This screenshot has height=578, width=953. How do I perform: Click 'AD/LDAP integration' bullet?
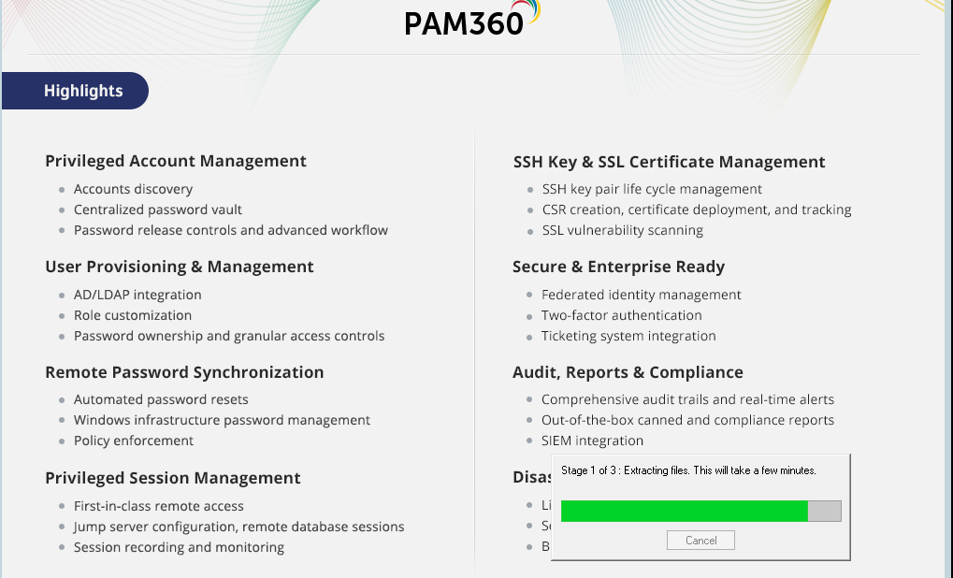137,295
